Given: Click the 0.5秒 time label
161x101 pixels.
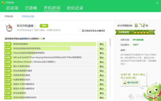Looking at the screenshot, I should point(8,49).
